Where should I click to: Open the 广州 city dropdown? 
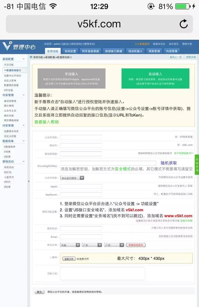[x=114, y=245]
